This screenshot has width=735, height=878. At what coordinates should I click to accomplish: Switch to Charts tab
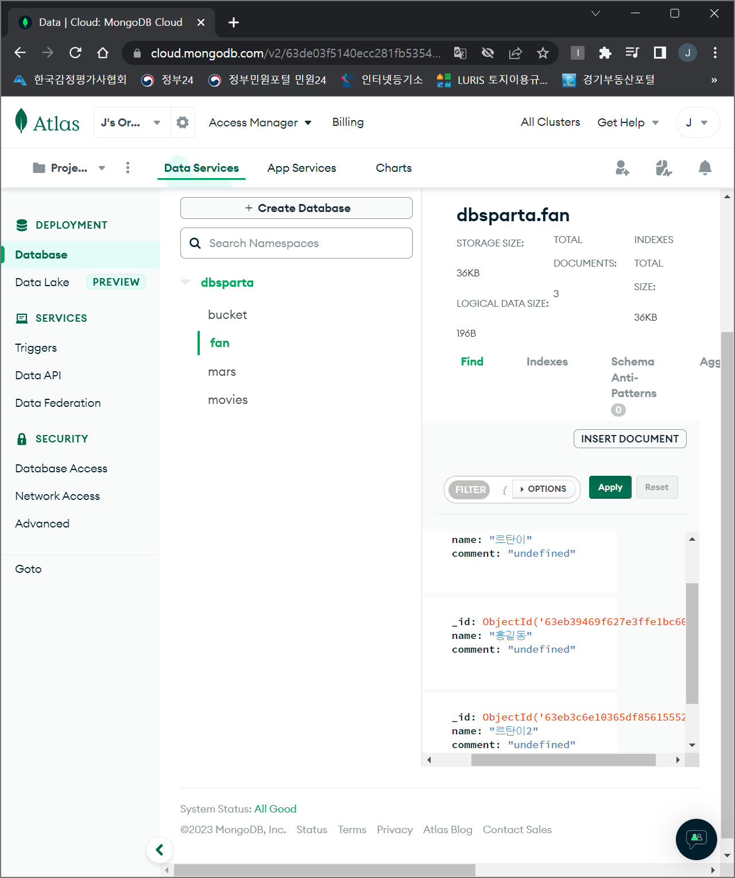394,168
